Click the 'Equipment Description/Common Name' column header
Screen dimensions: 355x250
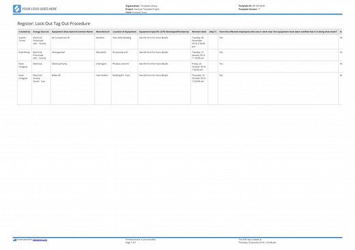coord(72,32)
